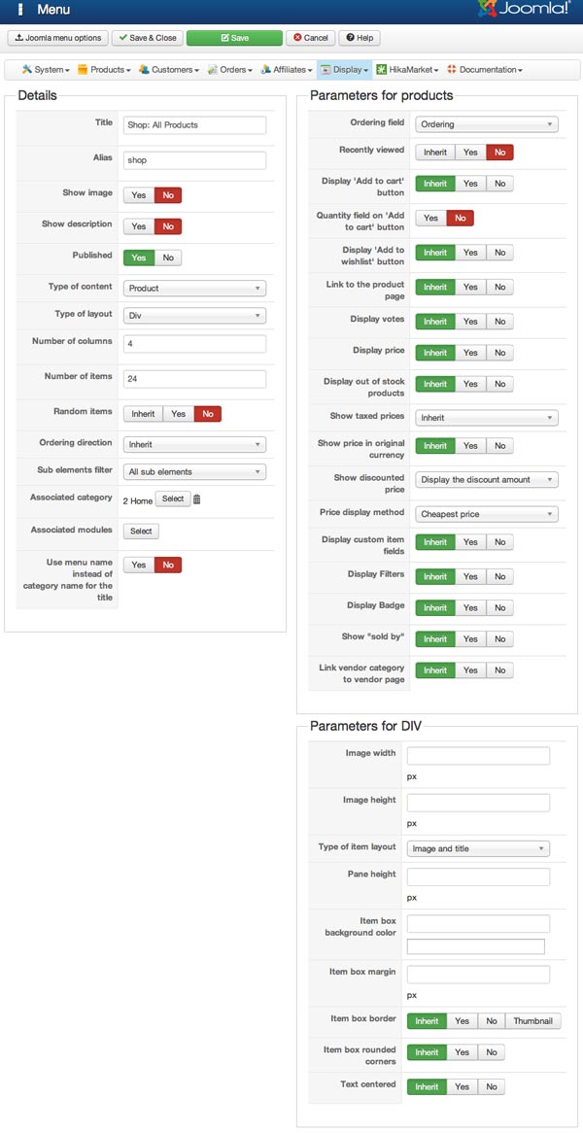
Task: Click the System menu wrench icon
Action: click(x=27, y=70)
